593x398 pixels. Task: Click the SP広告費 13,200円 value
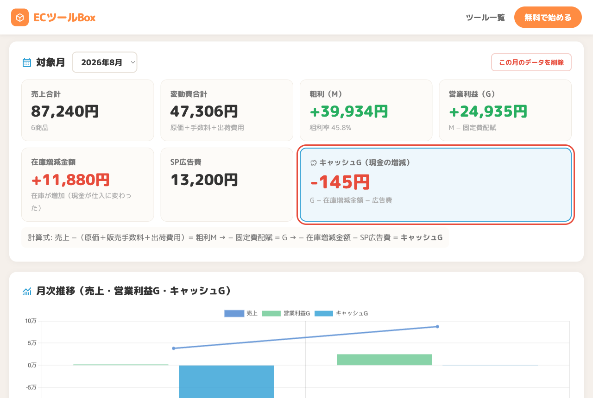[x=204, y=180]
